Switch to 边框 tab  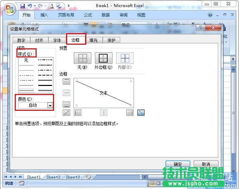click(76, 40)
